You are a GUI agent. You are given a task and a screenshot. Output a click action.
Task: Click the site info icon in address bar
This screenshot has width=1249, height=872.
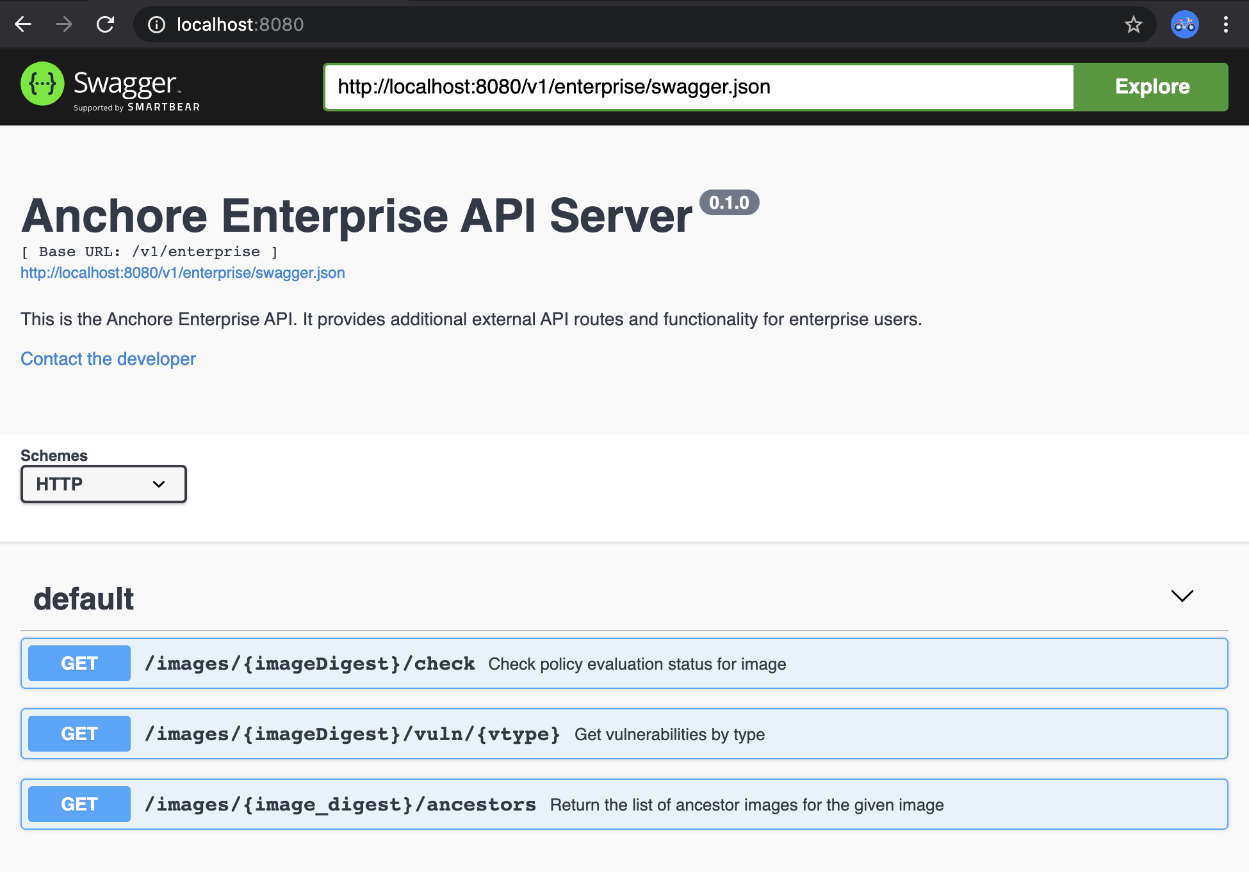coord(156,24)
